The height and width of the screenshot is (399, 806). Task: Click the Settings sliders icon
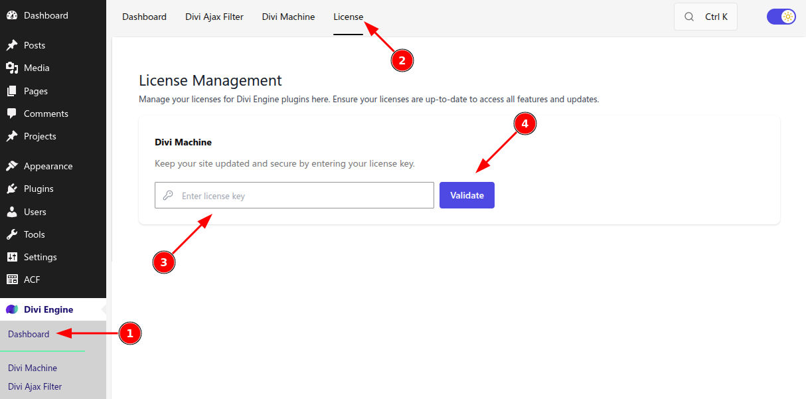12,257
